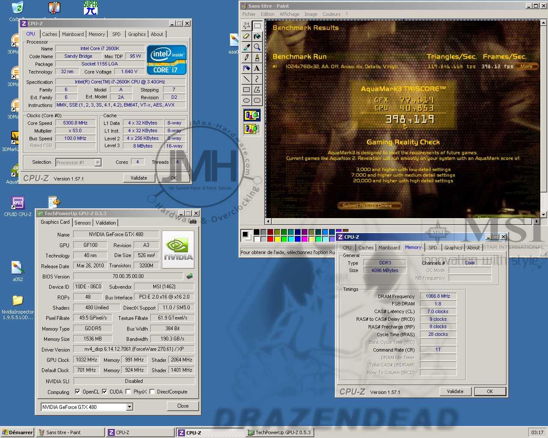
Task: Click the GPU Clock value 1032 MHz
Action: click(87, 360)
